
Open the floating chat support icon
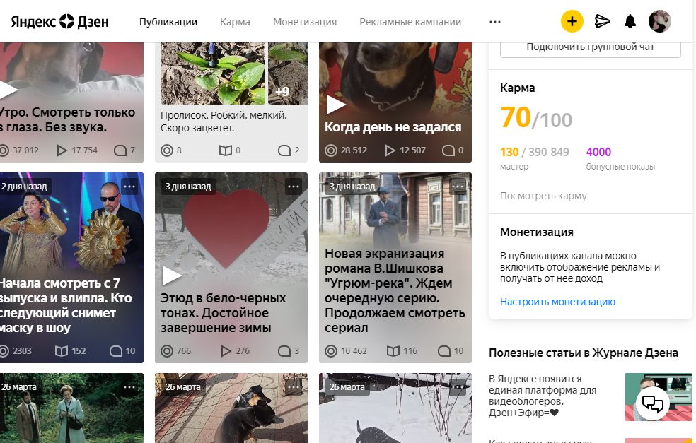tap(652, 403)
